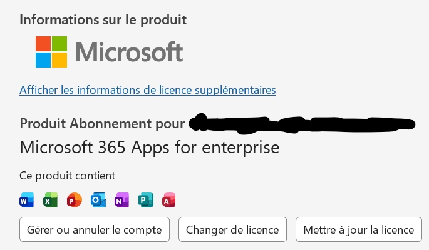Click "Microsoft 365 Apps for enterprise" product name
Viewport: 429px width, 250px height.
(x=150, y=147)
